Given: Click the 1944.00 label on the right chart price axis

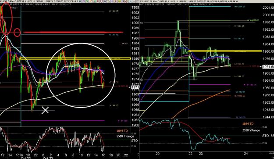Looking at the screenshot, I should (x=268, y=117).
